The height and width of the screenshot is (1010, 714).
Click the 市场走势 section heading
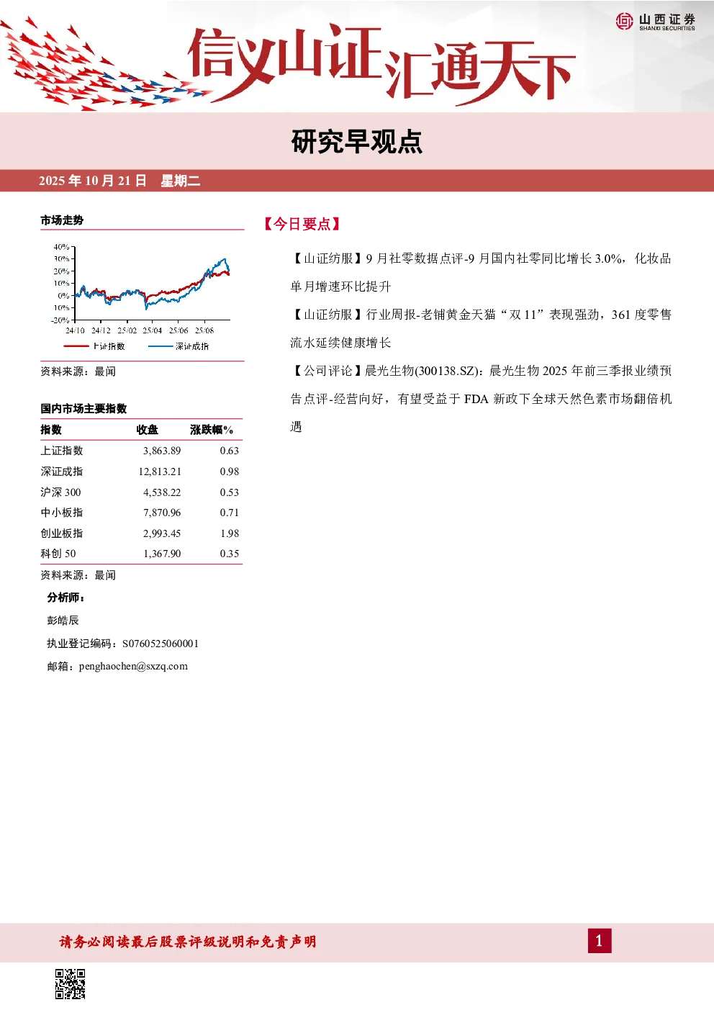coord(62,220)
